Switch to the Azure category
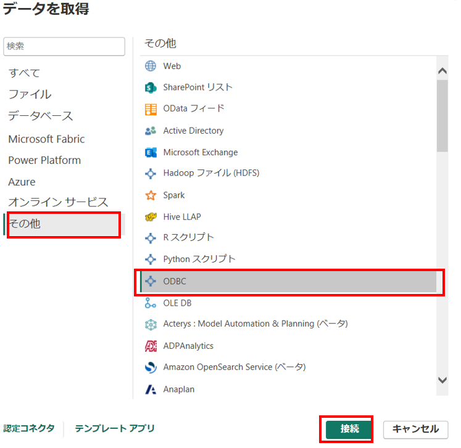The height and width of the screenshot is (448, 461). pos(22,182)
